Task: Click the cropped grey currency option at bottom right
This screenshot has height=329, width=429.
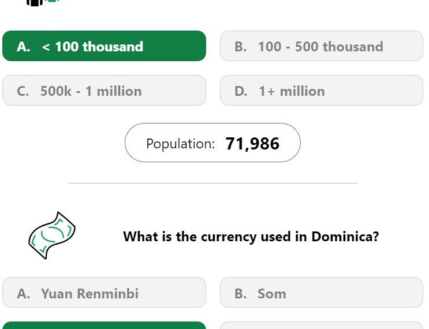Action: [322, 326]
